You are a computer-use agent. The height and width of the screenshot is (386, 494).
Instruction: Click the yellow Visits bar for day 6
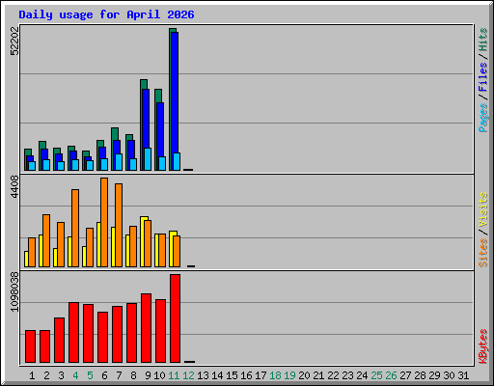pos(98,244)
